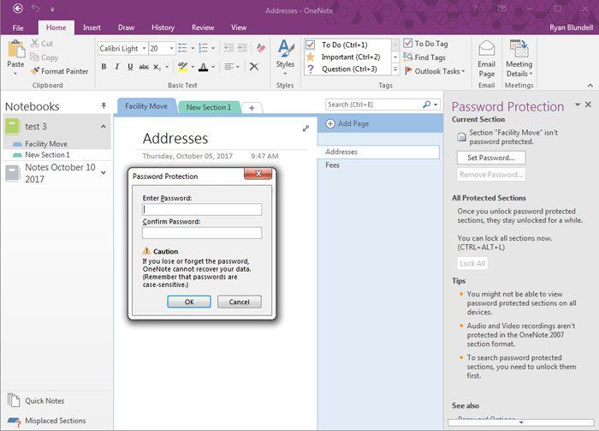
Task: Select the Format Painter tool
Action: point(60,71)
